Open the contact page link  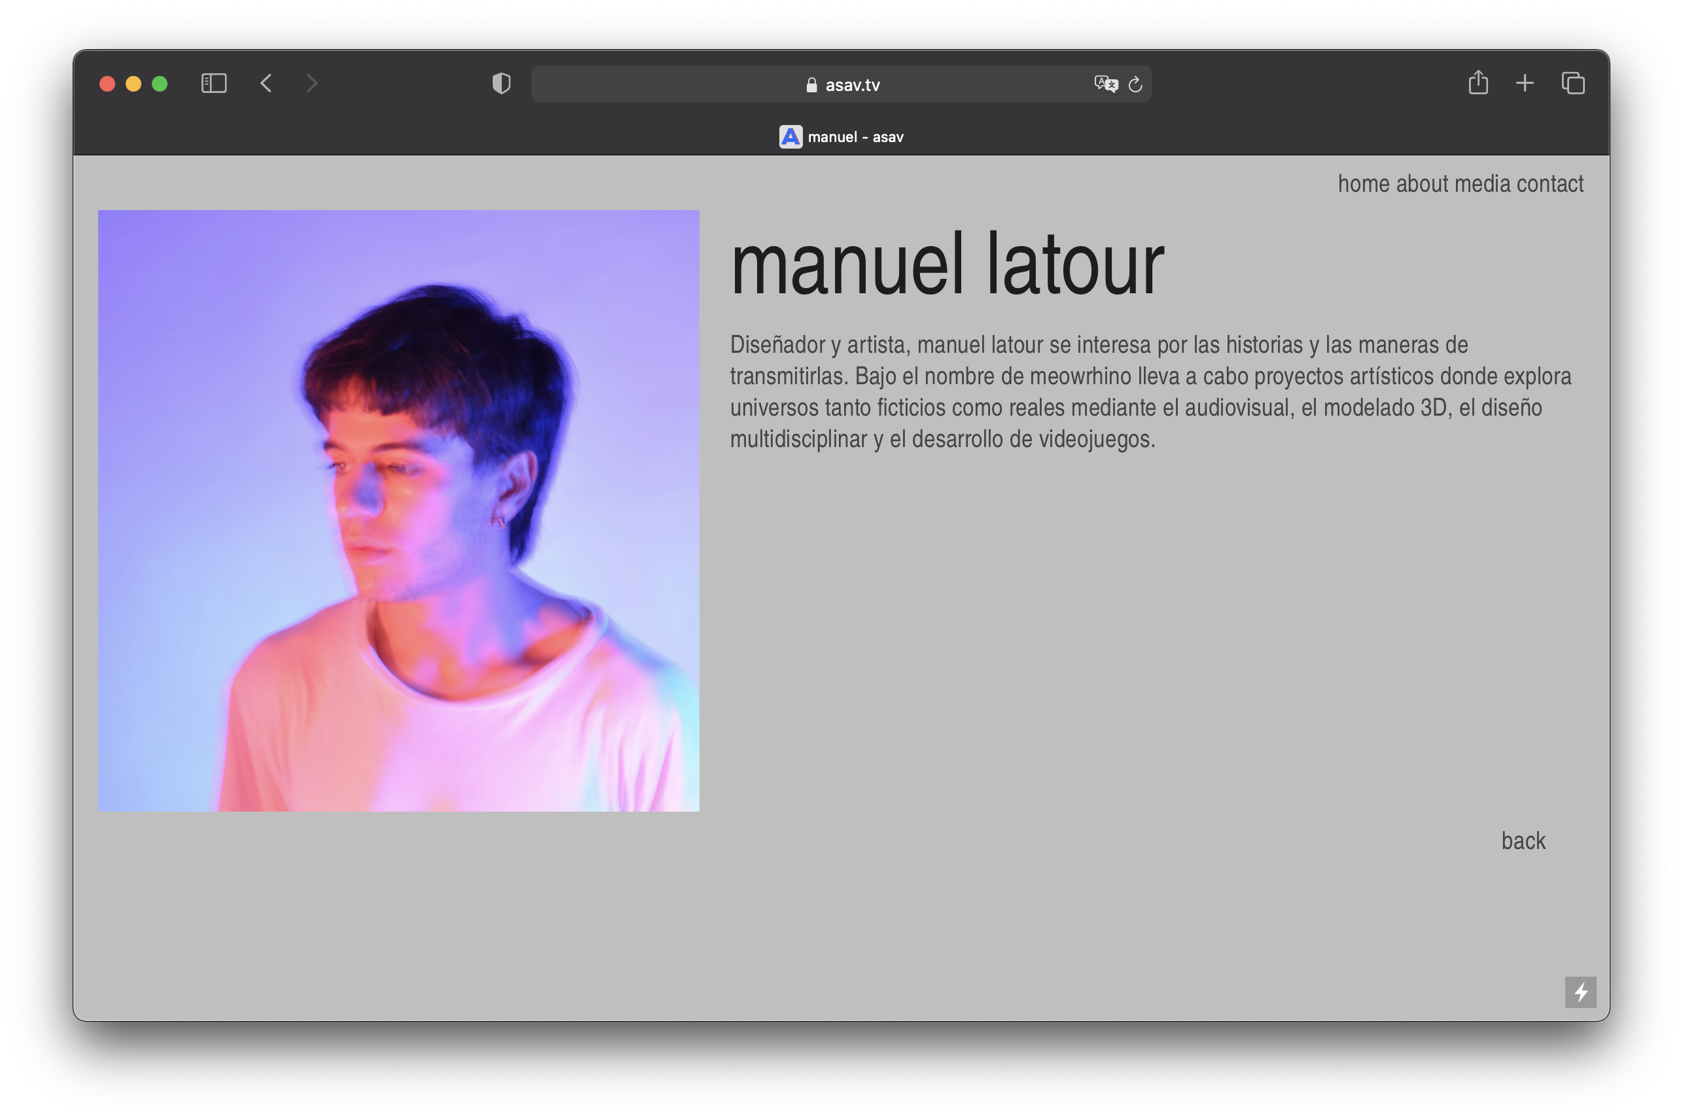[x=1550, y=184]
